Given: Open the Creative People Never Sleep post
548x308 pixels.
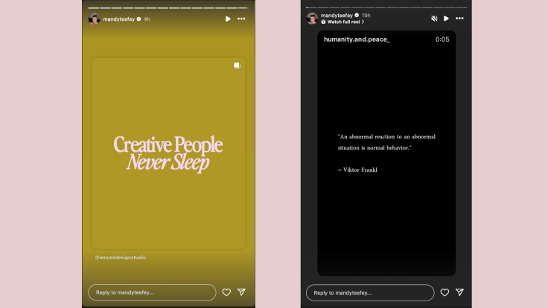Looking at the screenshot, I should (168, 153).
